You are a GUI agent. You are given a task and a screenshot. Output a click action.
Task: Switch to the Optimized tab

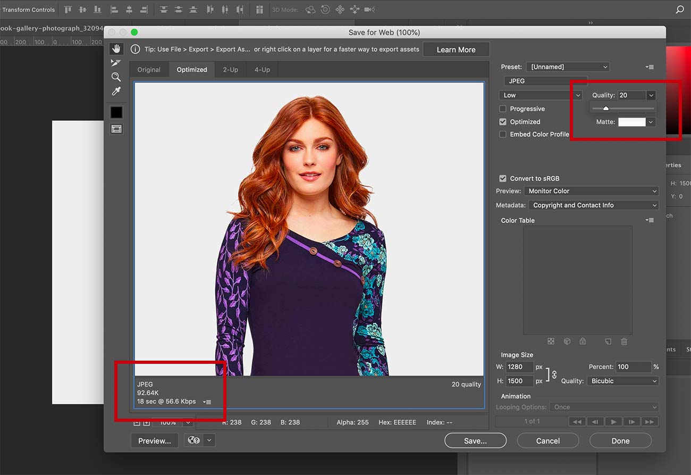click(192, 70)
